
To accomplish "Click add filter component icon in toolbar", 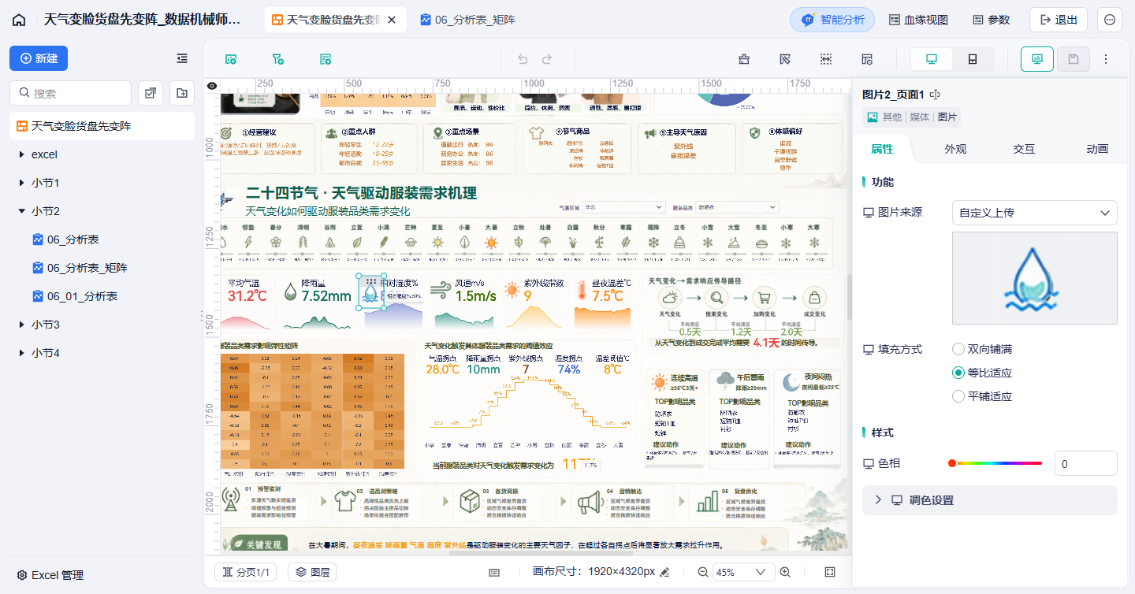I will [277, 59].
